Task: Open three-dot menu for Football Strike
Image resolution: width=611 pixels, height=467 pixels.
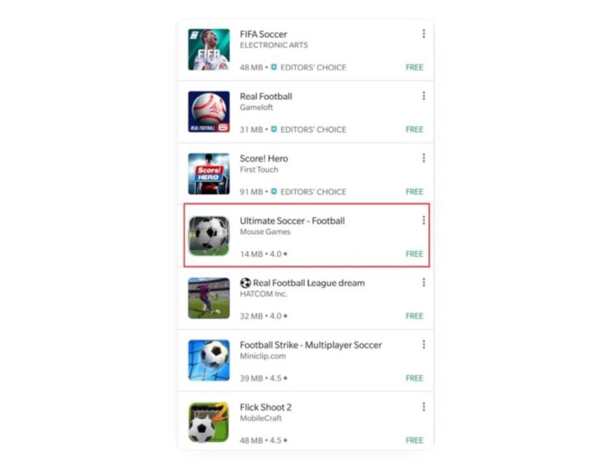Action: (423, 344)
